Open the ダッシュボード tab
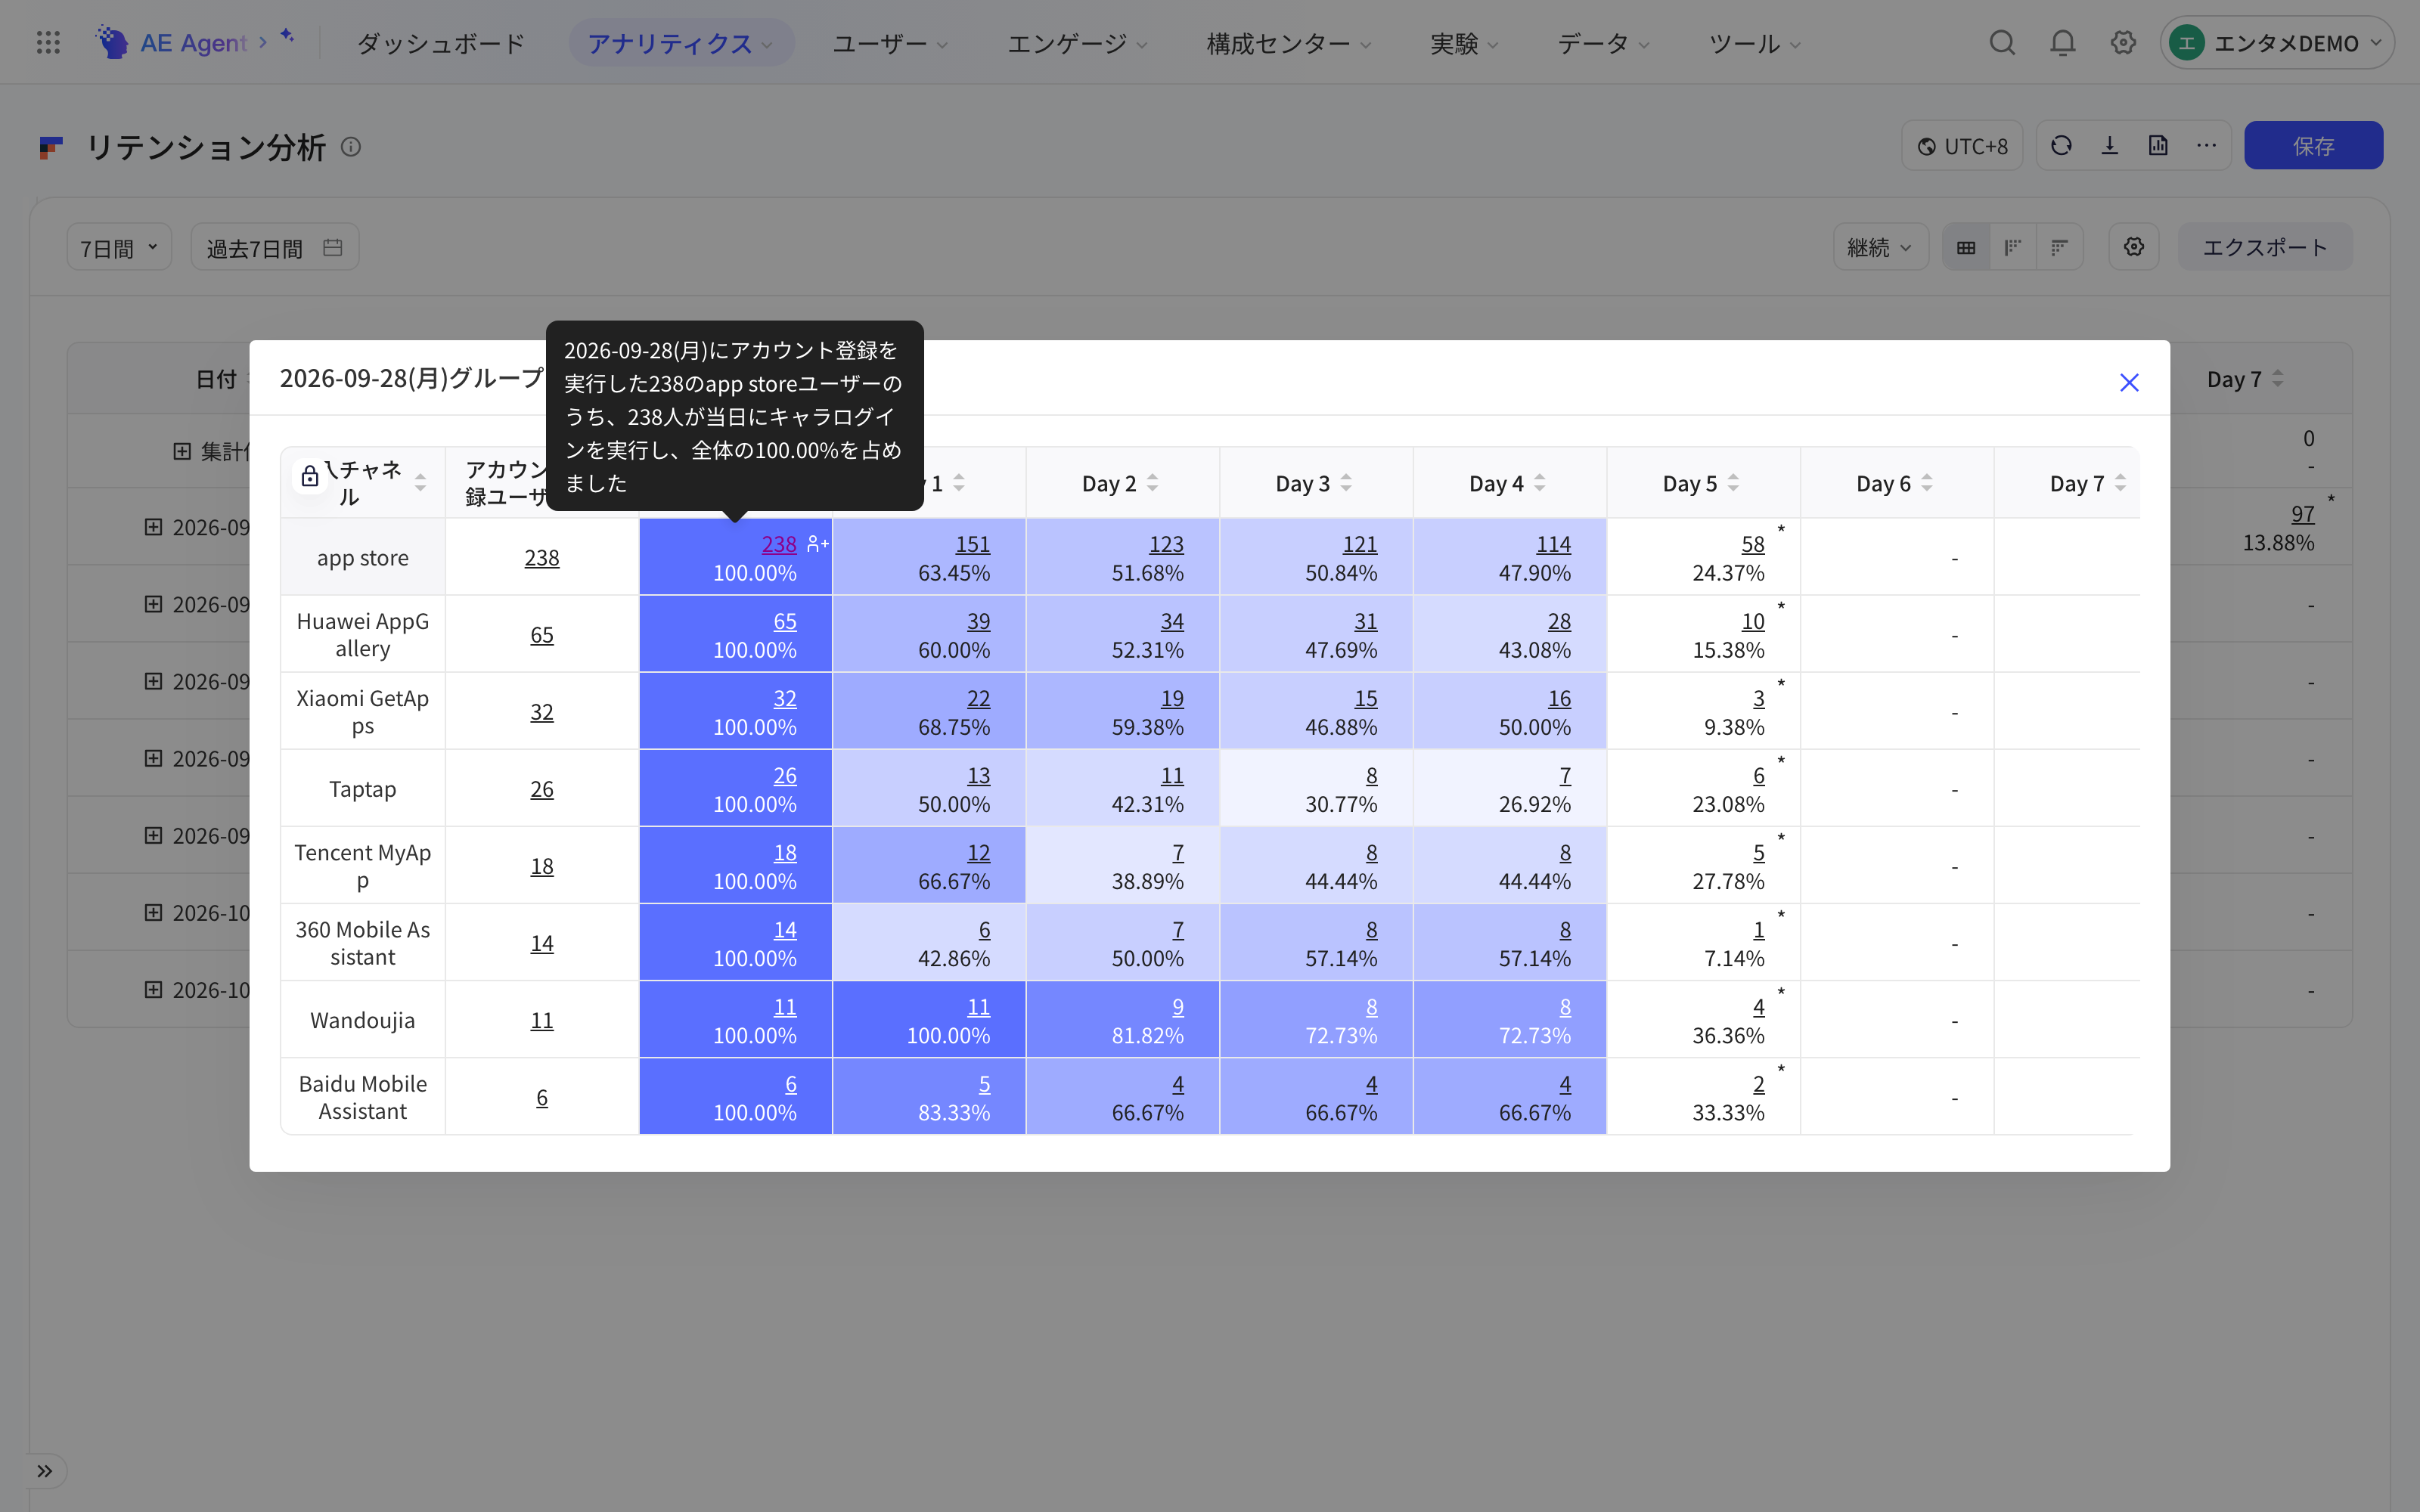The width and height of the screenshot is (2420, 1512). coord(441,43)
